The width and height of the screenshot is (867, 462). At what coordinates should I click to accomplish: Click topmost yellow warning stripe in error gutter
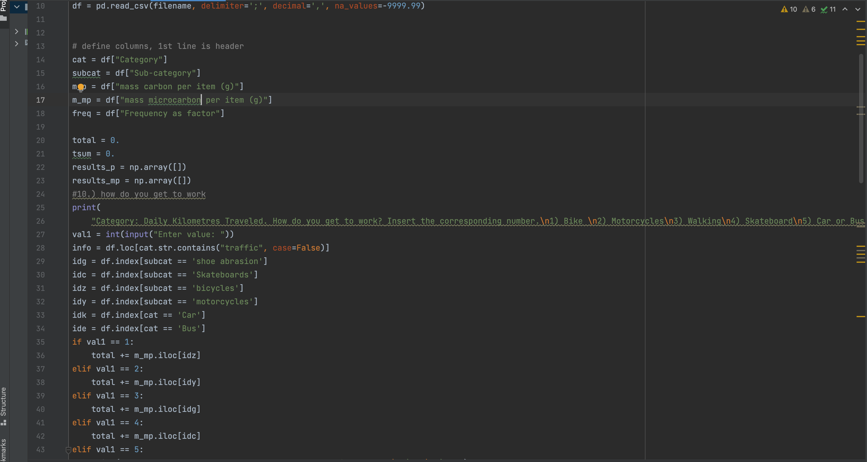[x=861, y=21]
